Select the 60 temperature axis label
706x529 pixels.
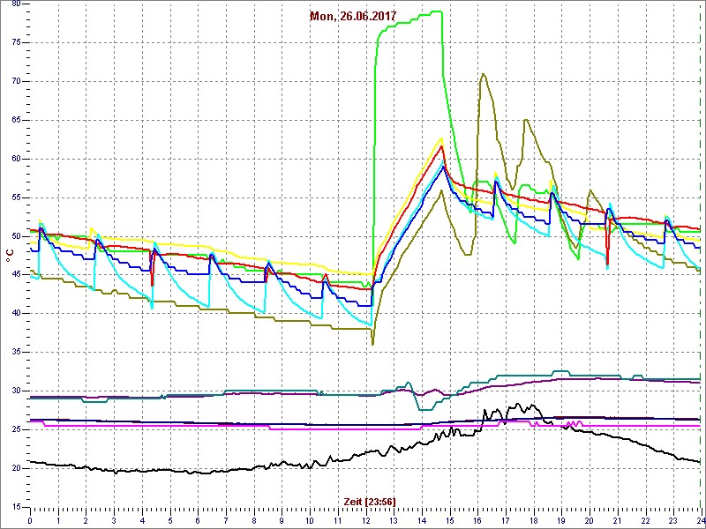pos(16,159)
